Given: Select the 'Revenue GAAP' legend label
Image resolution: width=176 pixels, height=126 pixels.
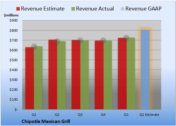Looking at the screenshot, I should click(x=143, y=9).
